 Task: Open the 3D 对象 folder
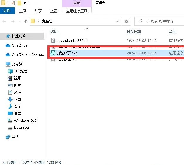tap(21, 71)
